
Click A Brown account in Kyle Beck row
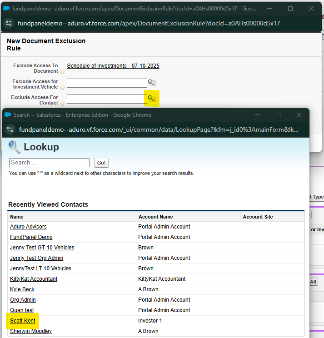click(x=148, y=289)
